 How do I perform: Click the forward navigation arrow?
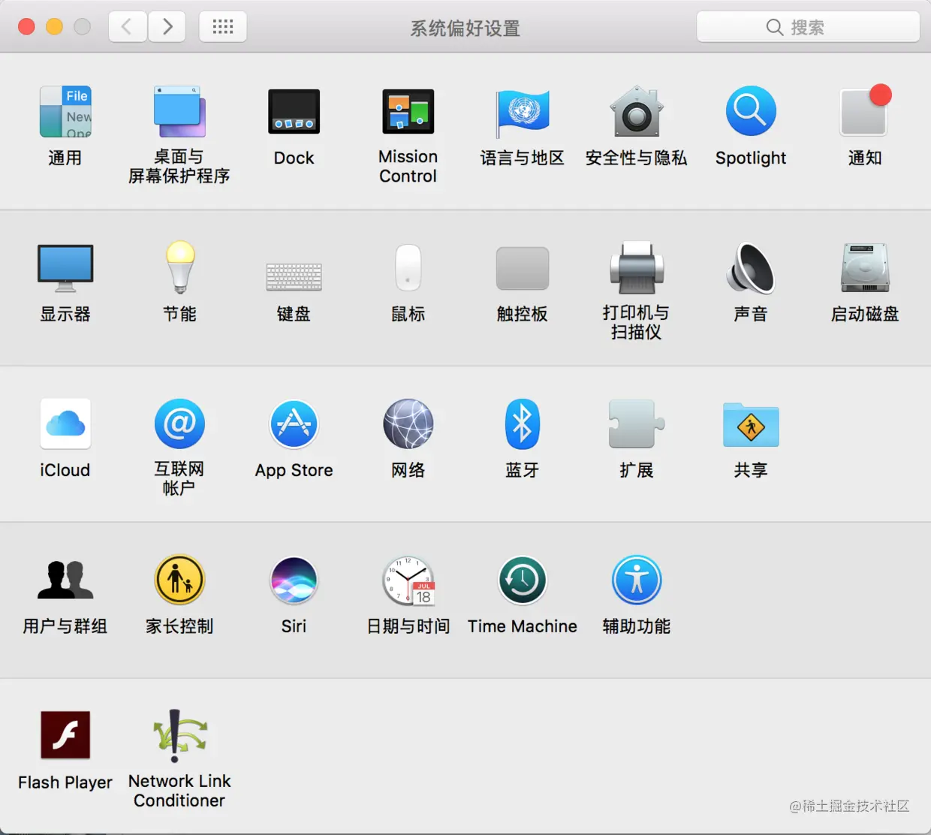pyautogui.click(x=167, y=27)
